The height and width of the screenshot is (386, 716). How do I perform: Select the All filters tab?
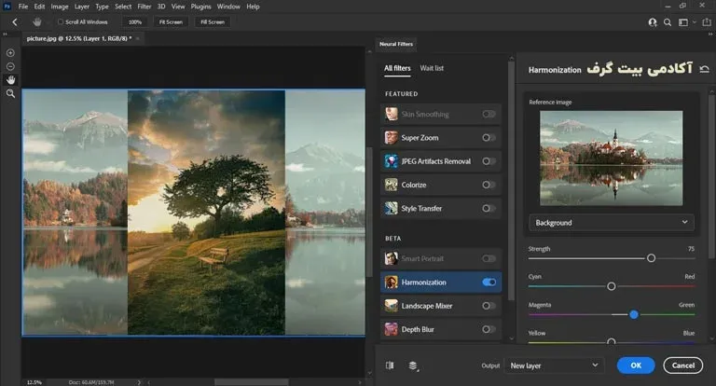point(397,68)
